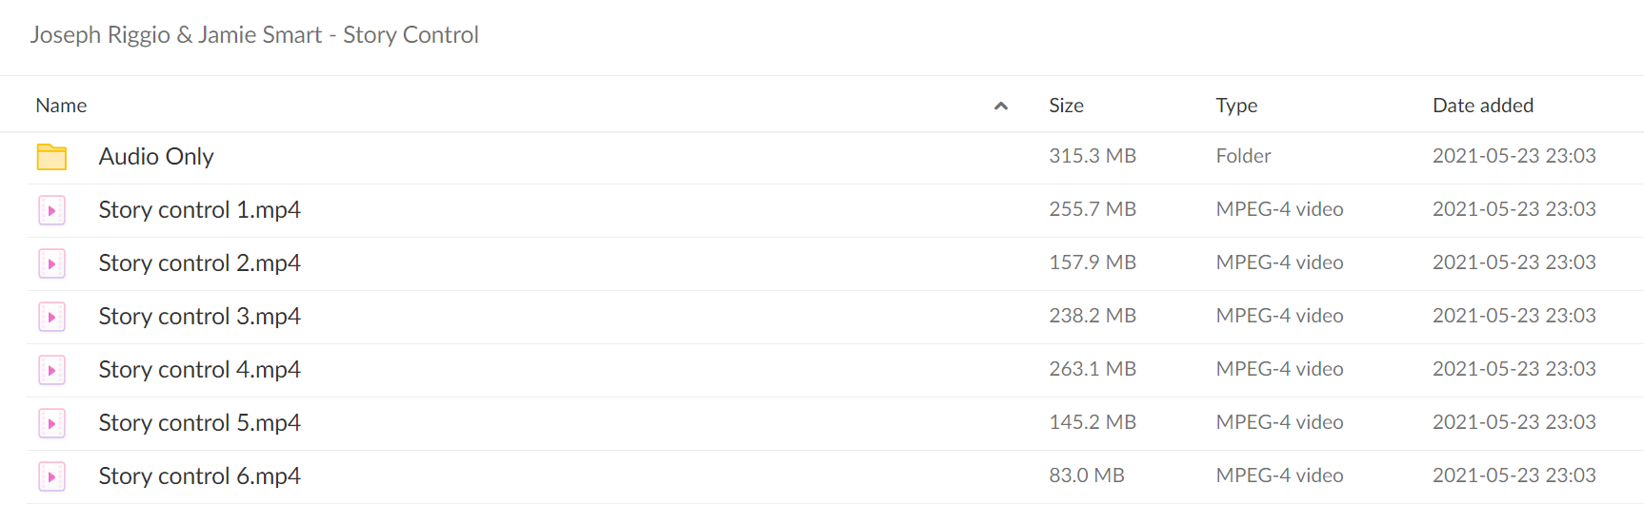The width and height of the screenshot is (1644, 524).
Task: Select the Story control 5.mp4 filename
Action: pyautogui.click(x=200, y=423)
